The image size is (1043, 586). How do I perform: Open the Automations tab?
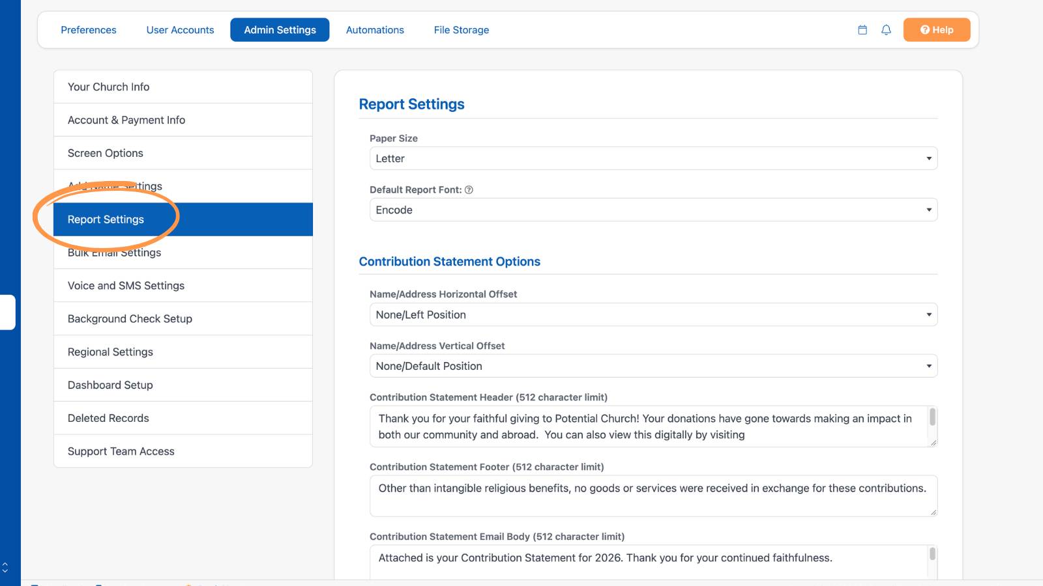click(x=375, y=30)
